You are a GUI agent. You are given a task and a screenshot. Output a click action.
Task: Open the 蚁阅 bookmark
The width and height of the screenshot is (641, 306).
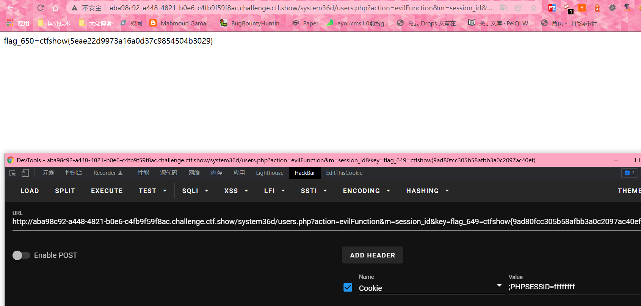pyautogui.click(x=131, y=23)
